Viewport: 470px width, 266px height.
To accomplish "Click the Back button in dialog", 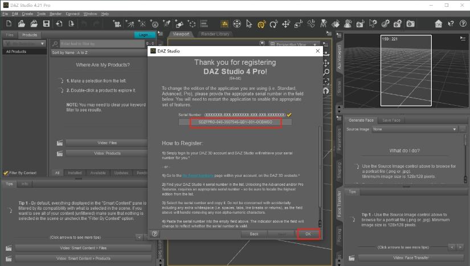I will [x=254, y=234].
